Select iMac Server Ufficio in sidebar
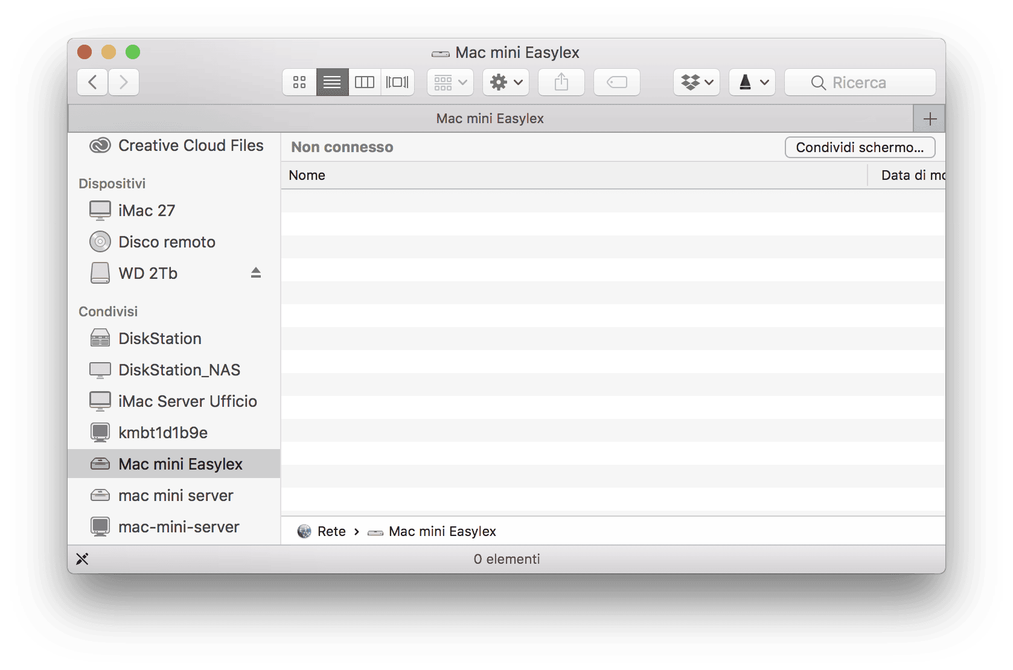The height and width of the screenshot is (670, 1013). click(x=174, y=401)
